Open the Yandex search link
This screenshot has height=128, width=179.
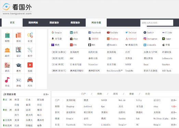click(x=122, y=118)
